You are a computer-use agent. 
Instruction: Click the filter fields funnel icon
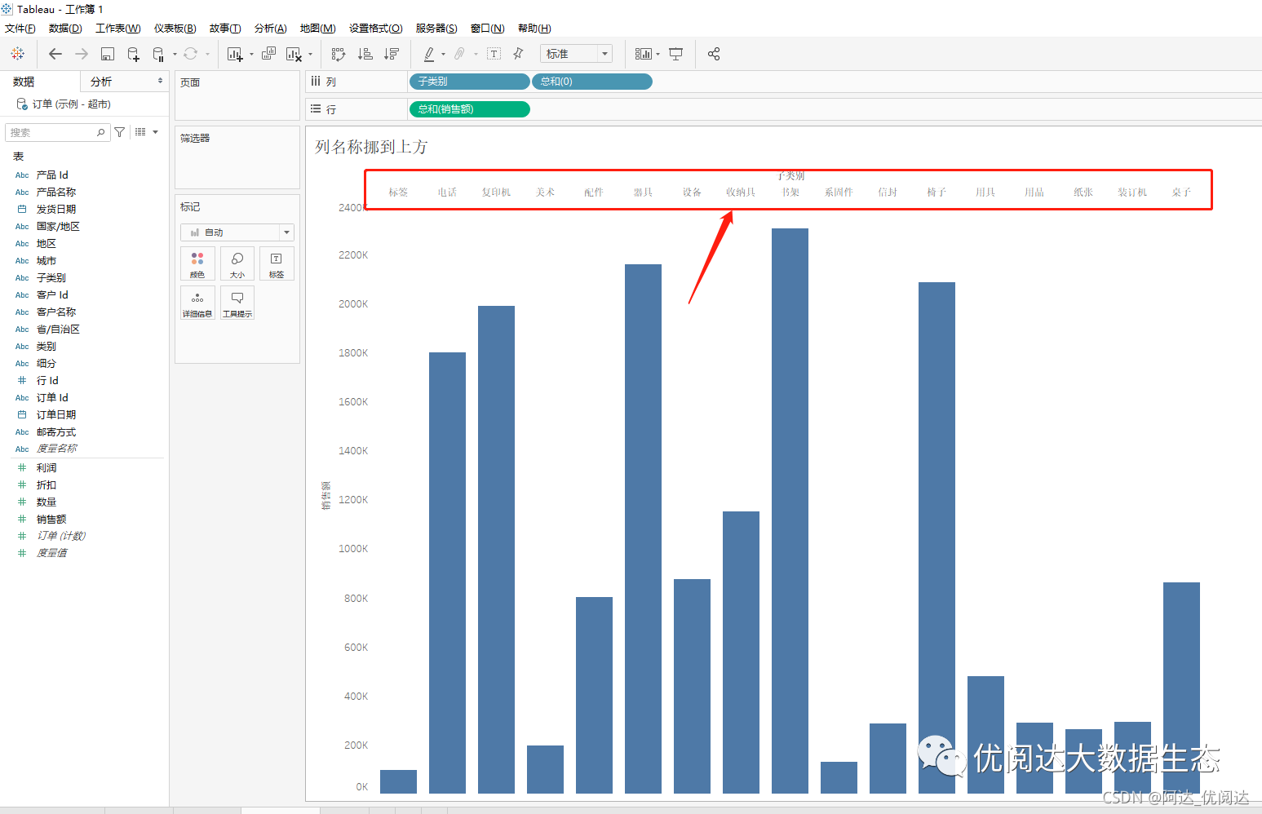coord(120,132)
